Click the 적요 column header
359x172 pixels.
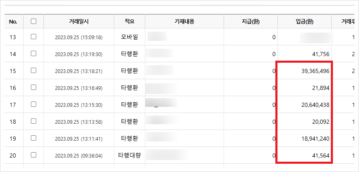130,21
